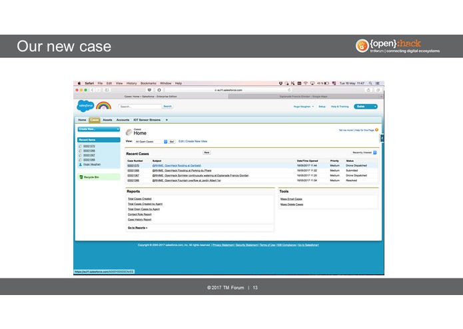Click the Go to Reports link
463x329 pixels.
pos(138,228)
